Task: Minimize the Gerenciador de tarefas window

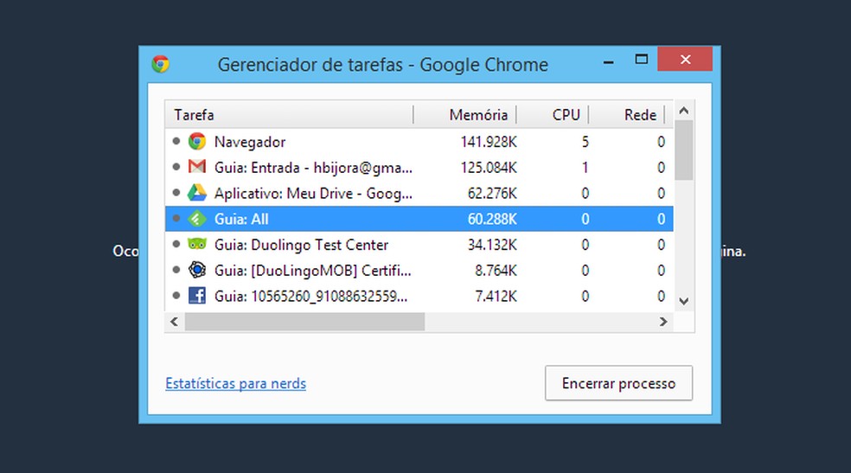Action: tap(608, 62)
